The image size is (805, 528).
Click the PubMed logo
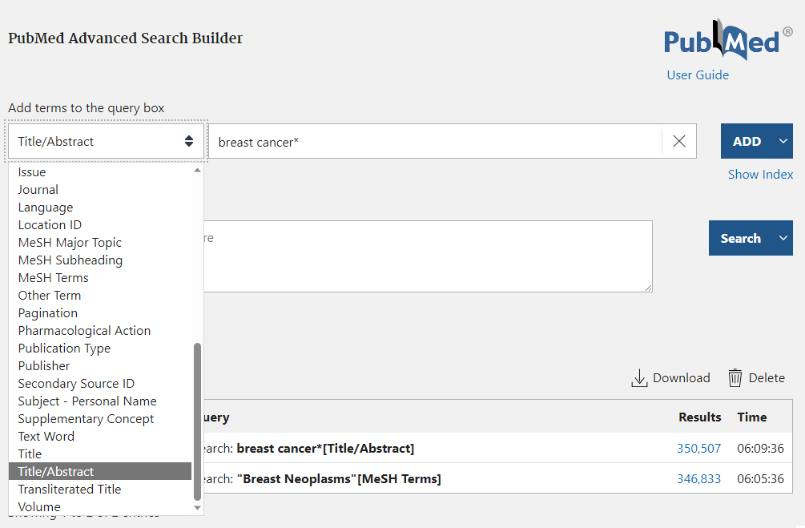(728, 39)
